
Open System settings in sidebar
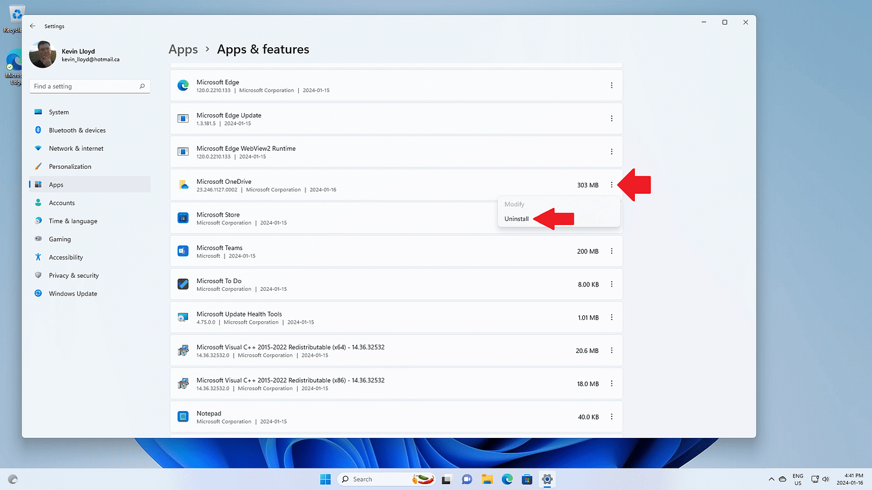click(x=90, y=112)
